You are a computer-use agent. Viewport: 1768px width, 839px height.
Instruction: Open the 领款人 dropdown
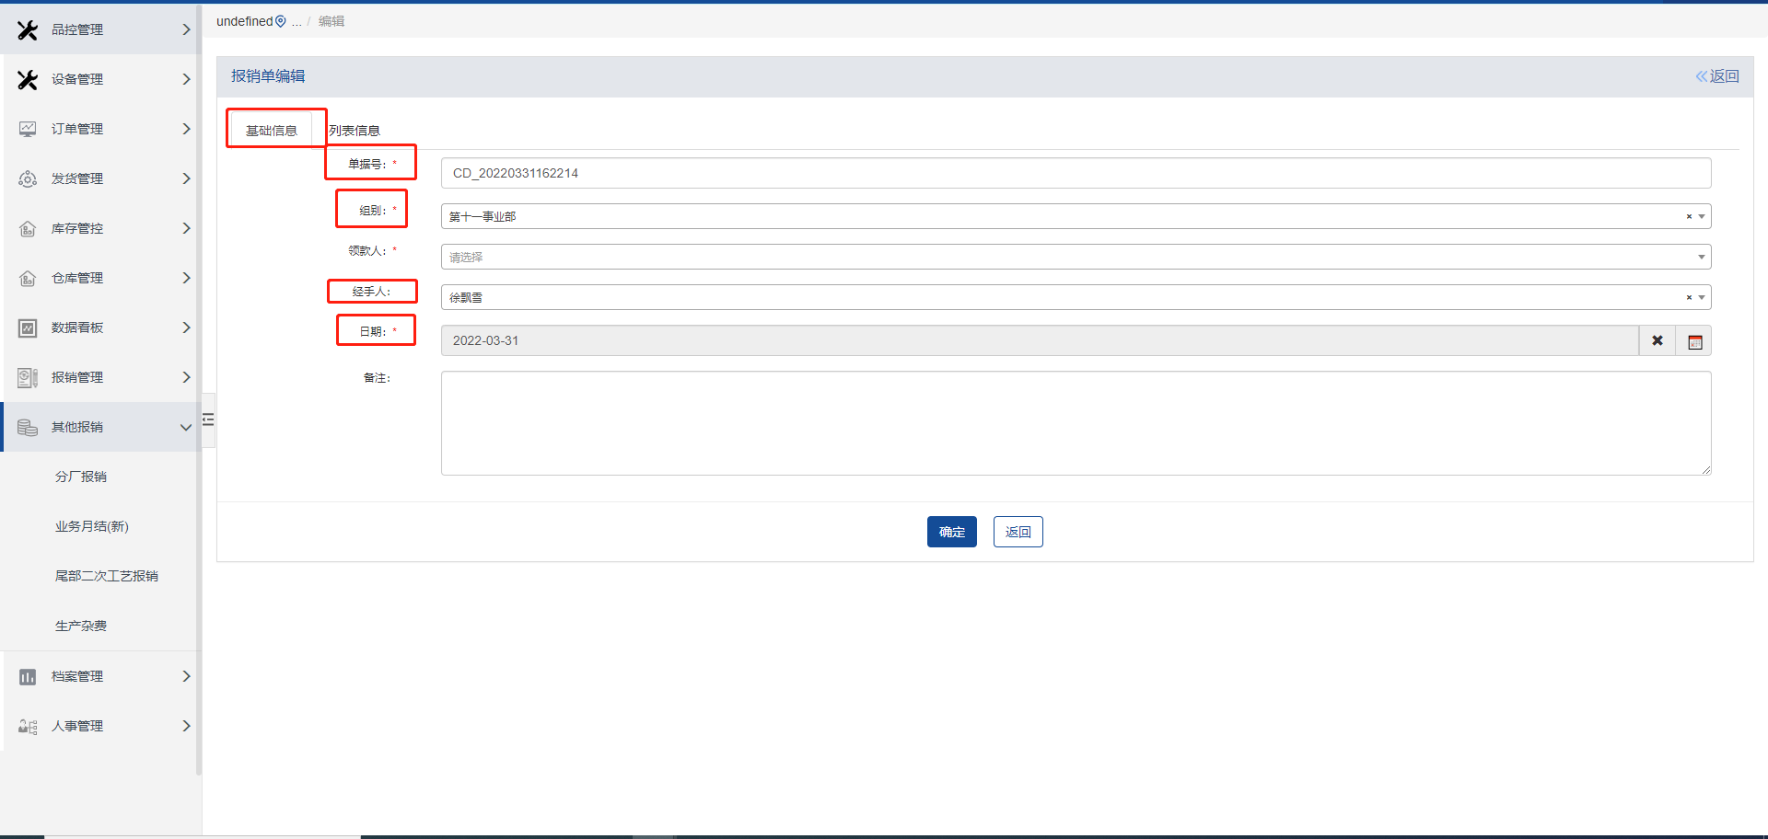[1701, 257]
